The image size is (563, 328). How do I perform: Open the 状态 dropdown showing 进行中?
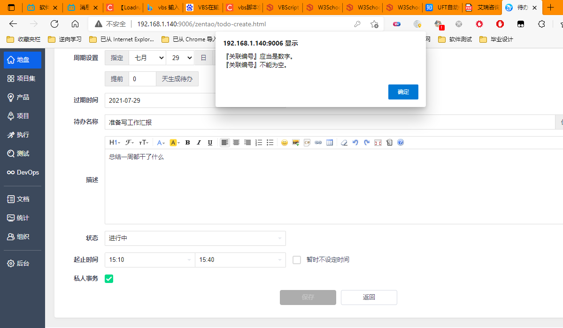click(195, 238)
